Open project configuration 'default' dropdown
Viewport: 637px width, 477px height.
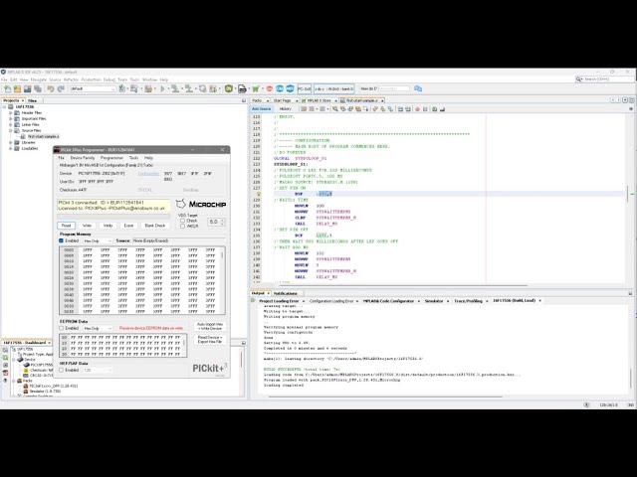[93, 88]
